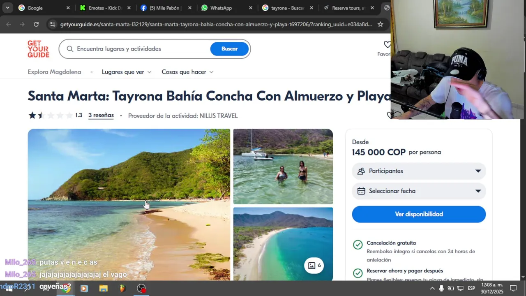Show hidden system tray icons
526x296 pixels.
click(432, 288)
